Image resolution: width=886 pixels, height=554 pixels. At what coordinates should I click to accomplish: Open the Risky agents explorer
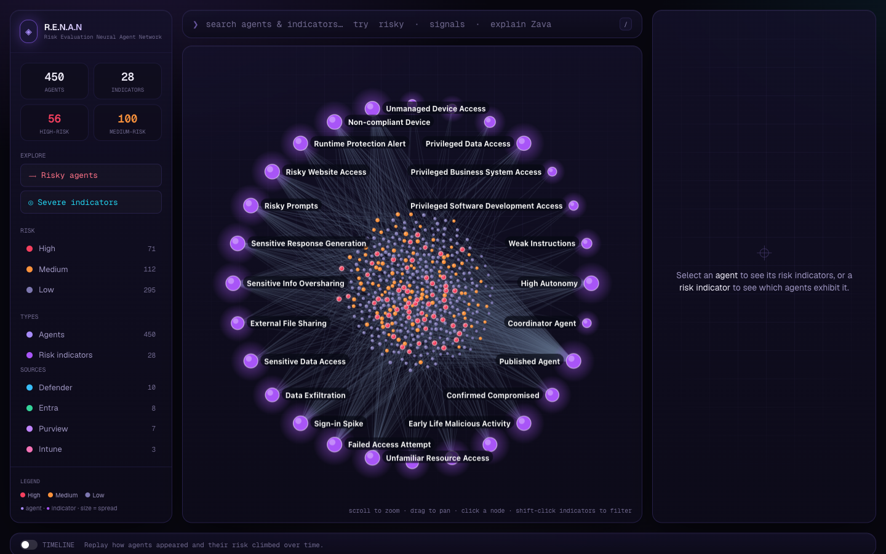click(x=91, y=175)
